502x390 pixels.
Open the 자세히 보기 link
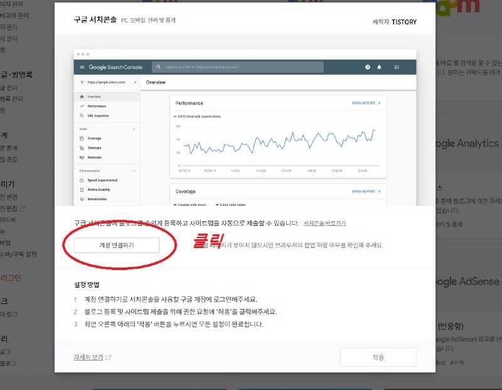click(88, 357)
